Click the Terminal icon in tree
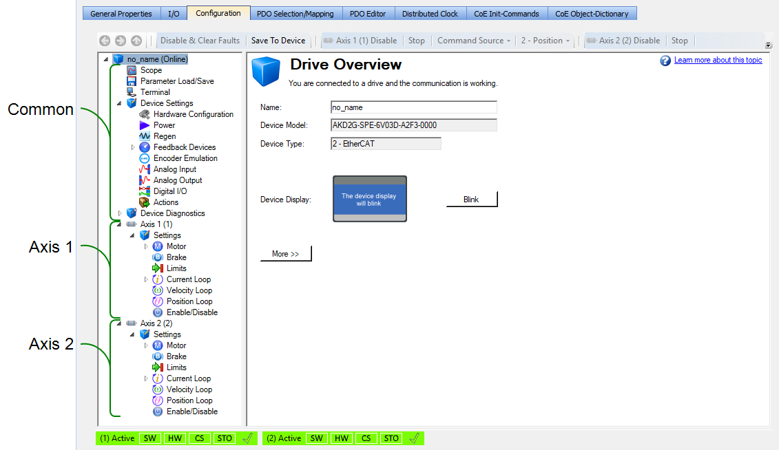Image resolution: width=779 pixels, height=450 pixels. click(x=132, y=92)
